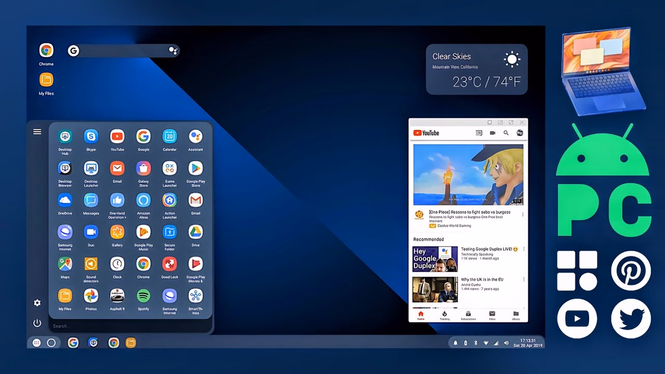Toggle Bluetooth in the system tray
The image size is (665, 374).
coord(476,343)
